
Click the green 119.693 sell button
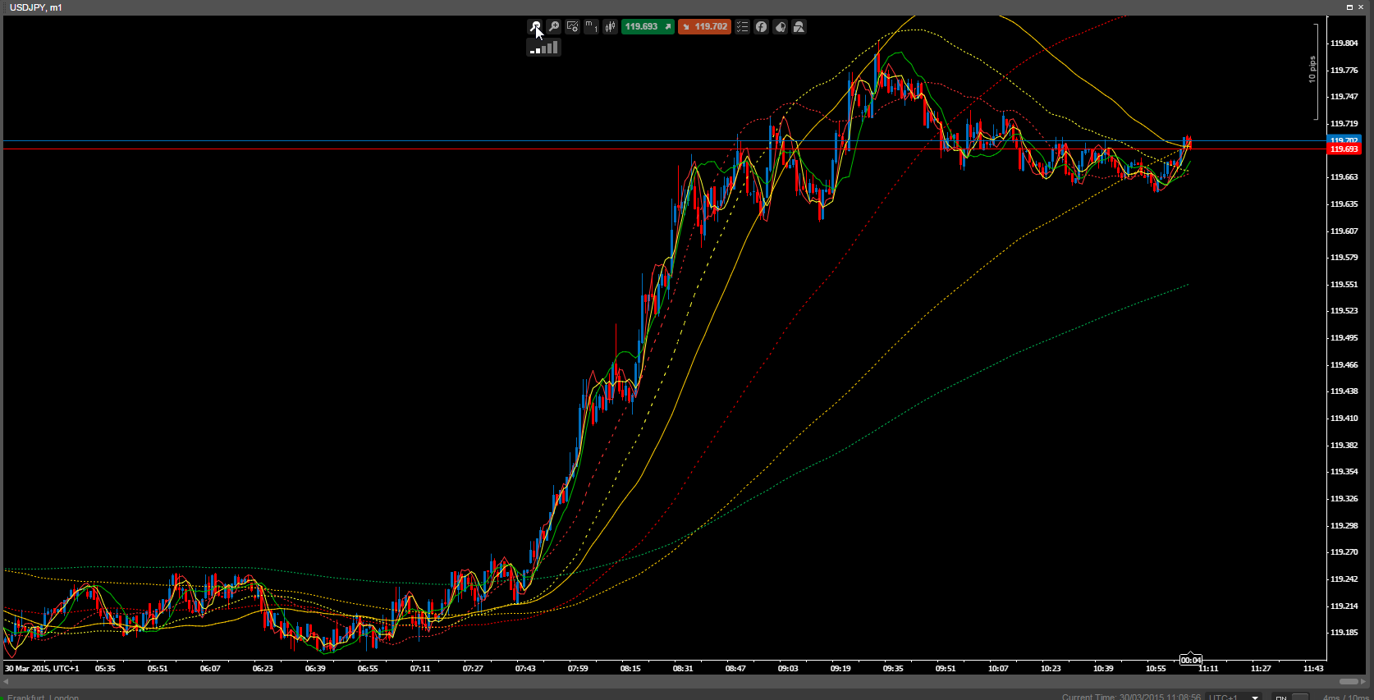[648, 27]
